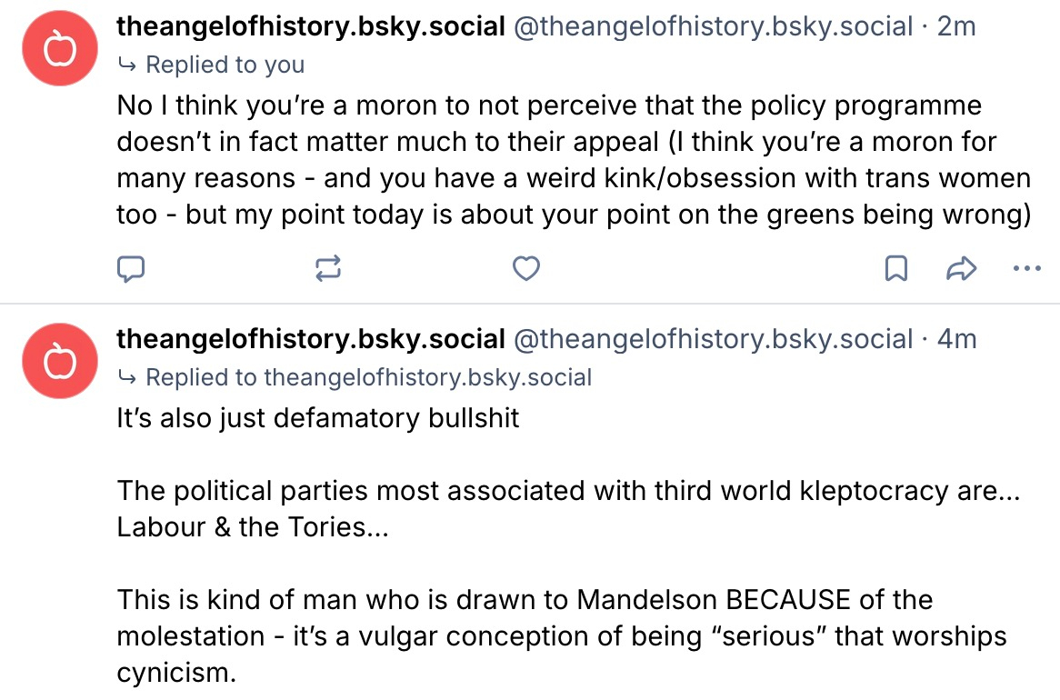Click the grey @handle on second post
This screenshot has width=1060, height=700.
713,339
